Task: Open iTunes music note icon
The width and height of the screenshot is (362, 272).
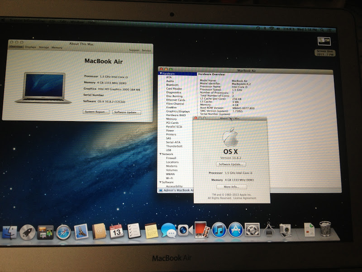Action: (x=219, y=230)
